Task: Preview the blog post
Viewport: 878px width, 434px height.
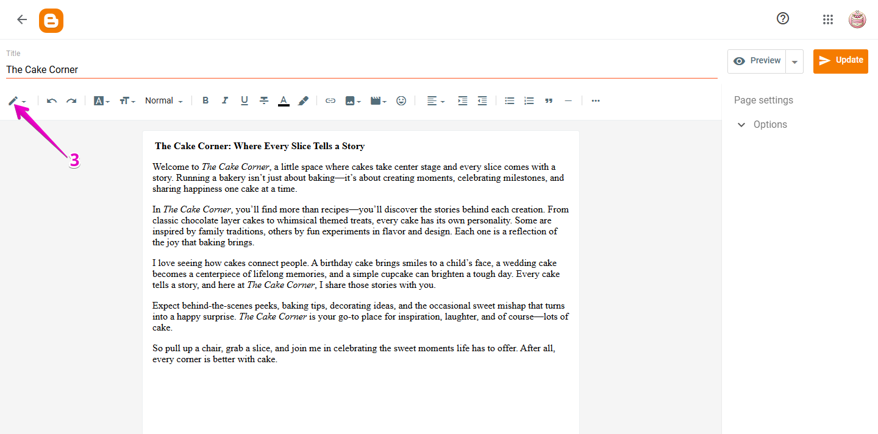Action: (x=756, y=61)
